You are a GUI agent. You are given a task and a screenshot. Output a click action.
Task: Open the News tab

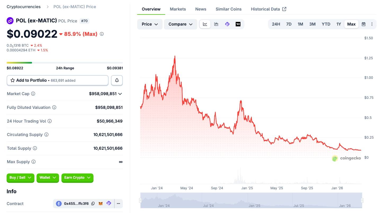(200, 9)
